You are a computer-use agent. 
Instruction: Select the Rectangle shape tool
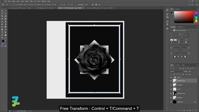click(2, 35)
